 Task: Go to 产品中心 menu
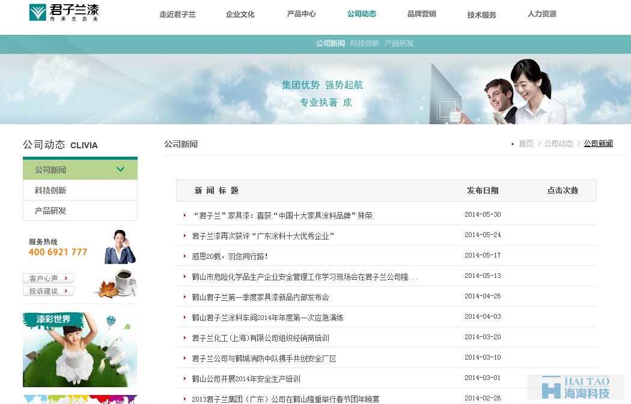(x=302, y=14)
